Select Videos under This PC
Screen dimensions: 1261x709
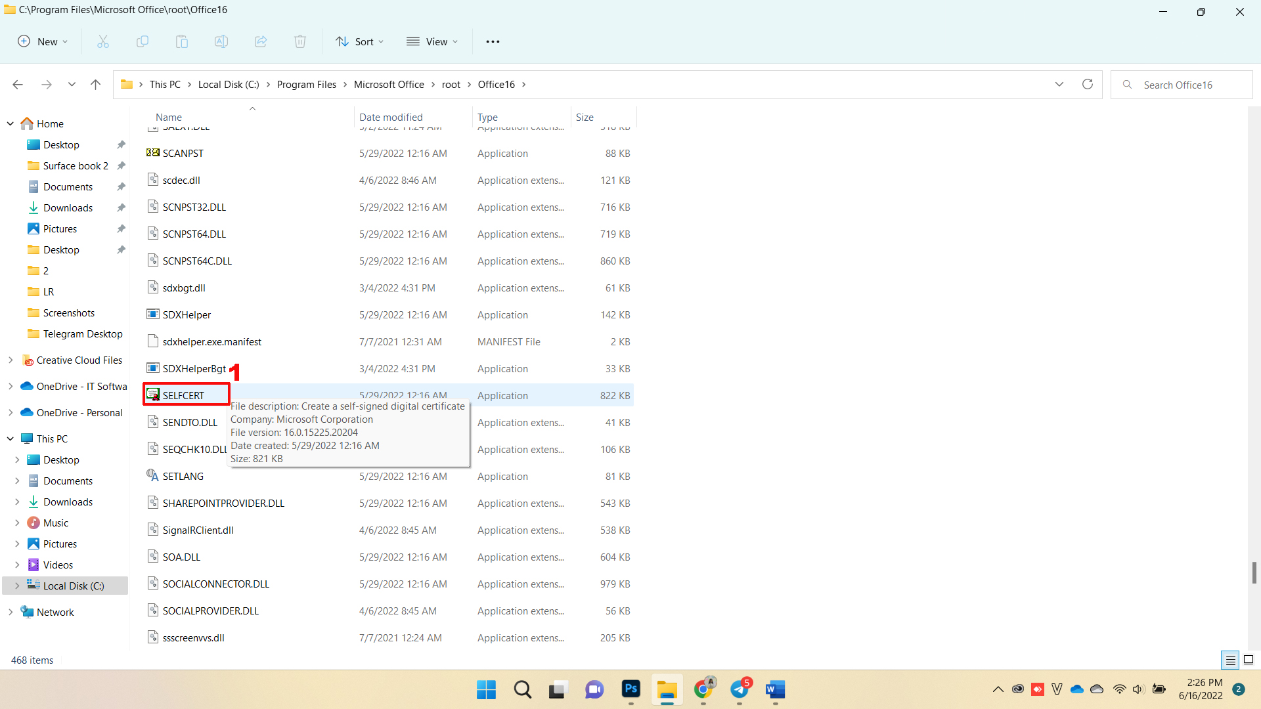(58, 565)
